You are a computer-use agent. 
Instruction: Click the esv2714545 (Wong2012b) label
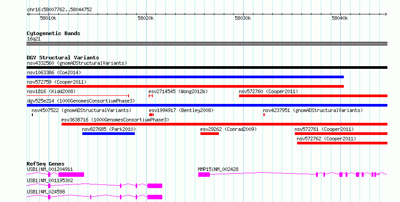click(x=178, y=91)
